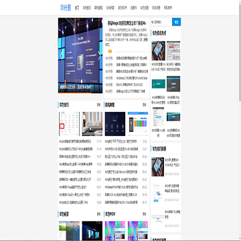Open the living room sofa thumbnail
The height and width of the screenshot is (241, 241).
(92, 124)
